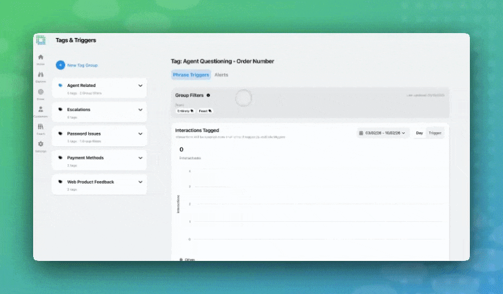
Task: Click the app logo in top-left corner
Action: [x=41, y=40]
